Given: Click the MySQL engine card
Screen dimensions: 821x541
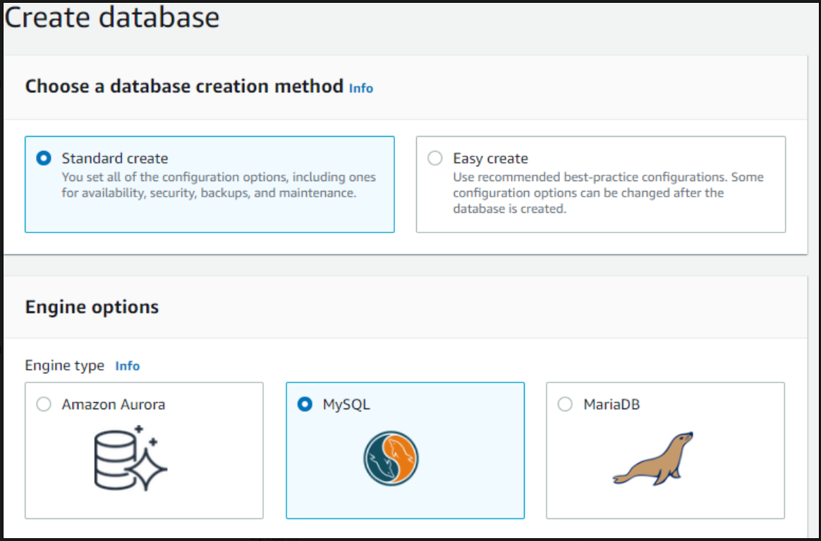Looking at the screenshot, I should [404, 451].
